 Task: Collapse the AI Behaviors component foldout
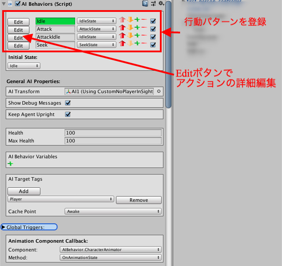[4, 4]
